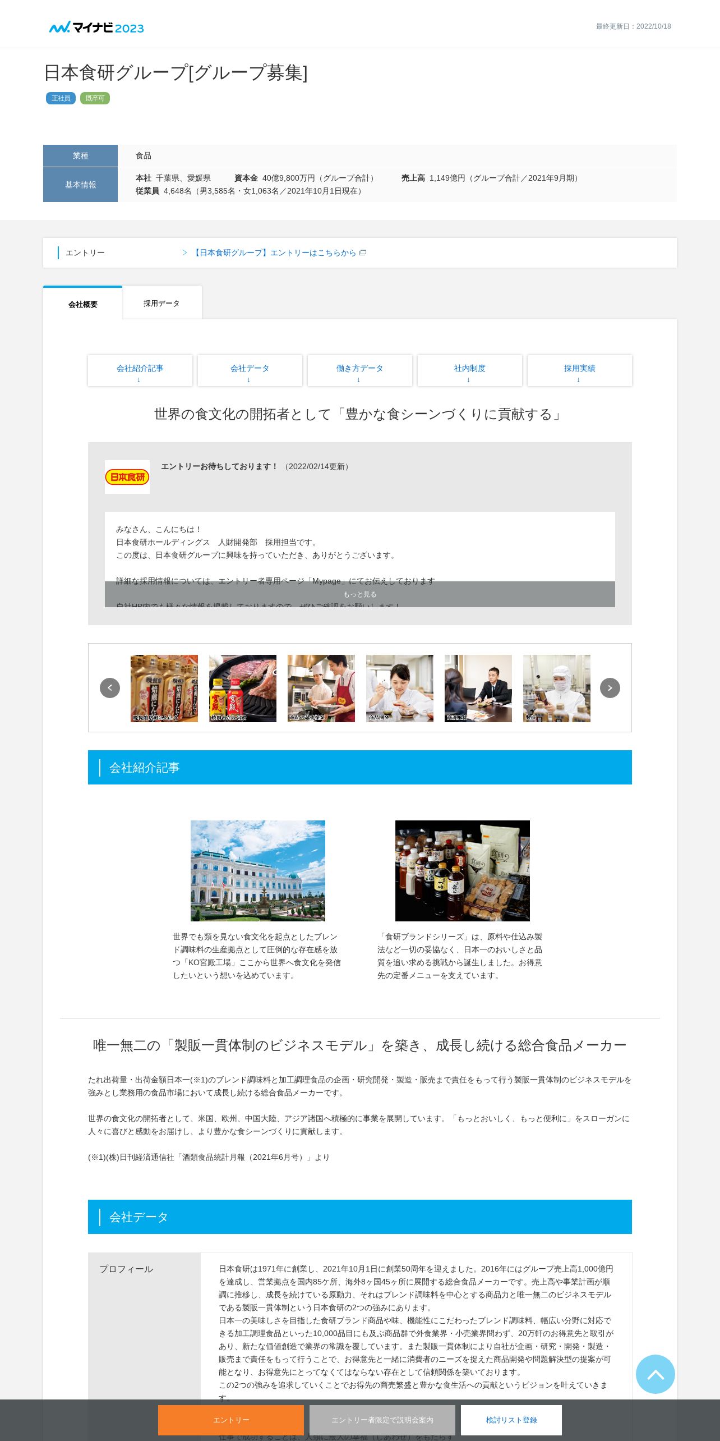
Task: Click 最終更新日：2022/10/18 text
Action: (x=634, y=26)
